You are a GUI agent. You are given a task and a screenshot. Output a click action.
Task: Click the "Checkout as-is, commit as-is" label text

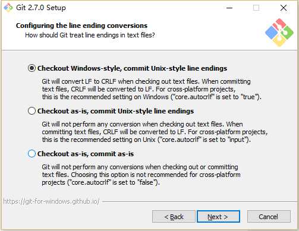[86, 154]
